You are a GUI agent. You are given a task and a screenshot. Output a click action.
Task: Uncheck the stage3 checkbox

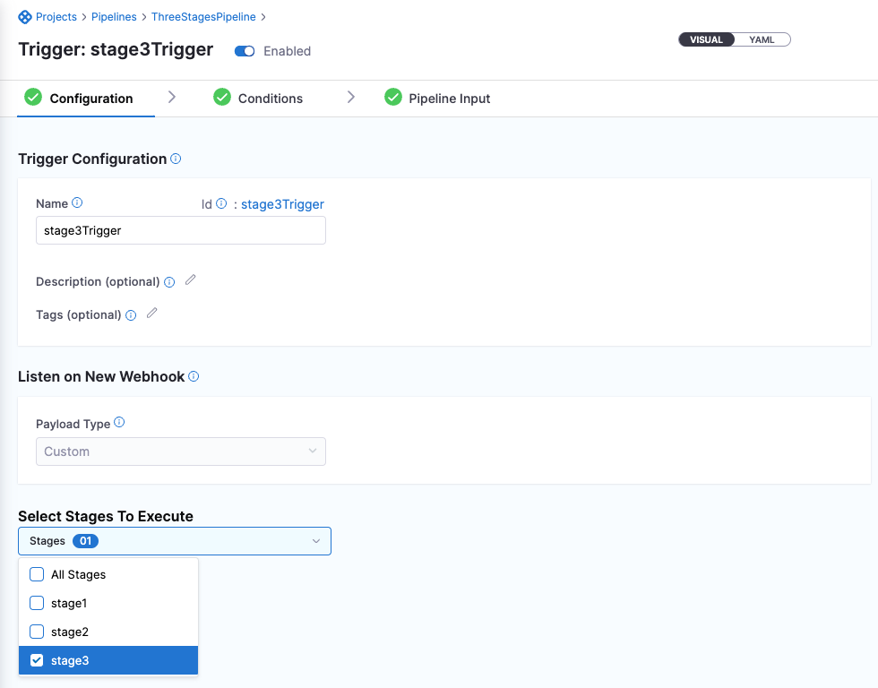[x=37, y=660]
